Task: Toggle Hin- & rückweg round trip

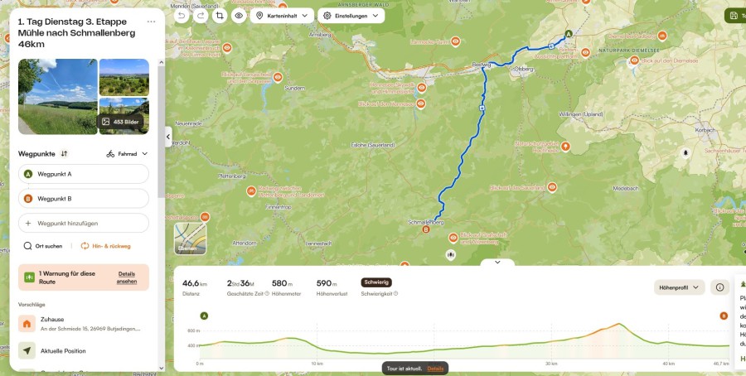Action: click(105, 246)
